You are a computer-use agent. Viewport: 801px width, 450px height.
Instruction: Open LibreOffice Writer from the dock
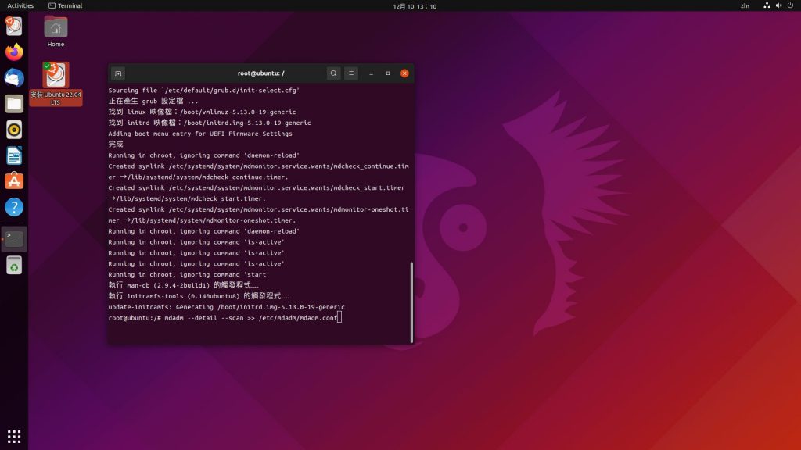[x=14, y=155]
